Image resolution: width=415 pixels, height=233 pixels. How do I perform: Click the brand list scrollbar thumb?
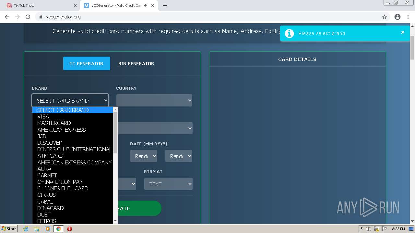tap(115, 133)
